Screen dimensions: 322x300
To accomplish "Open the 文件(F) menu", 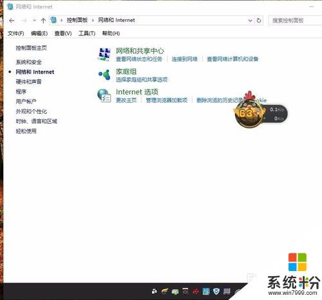I will point(16,33).
